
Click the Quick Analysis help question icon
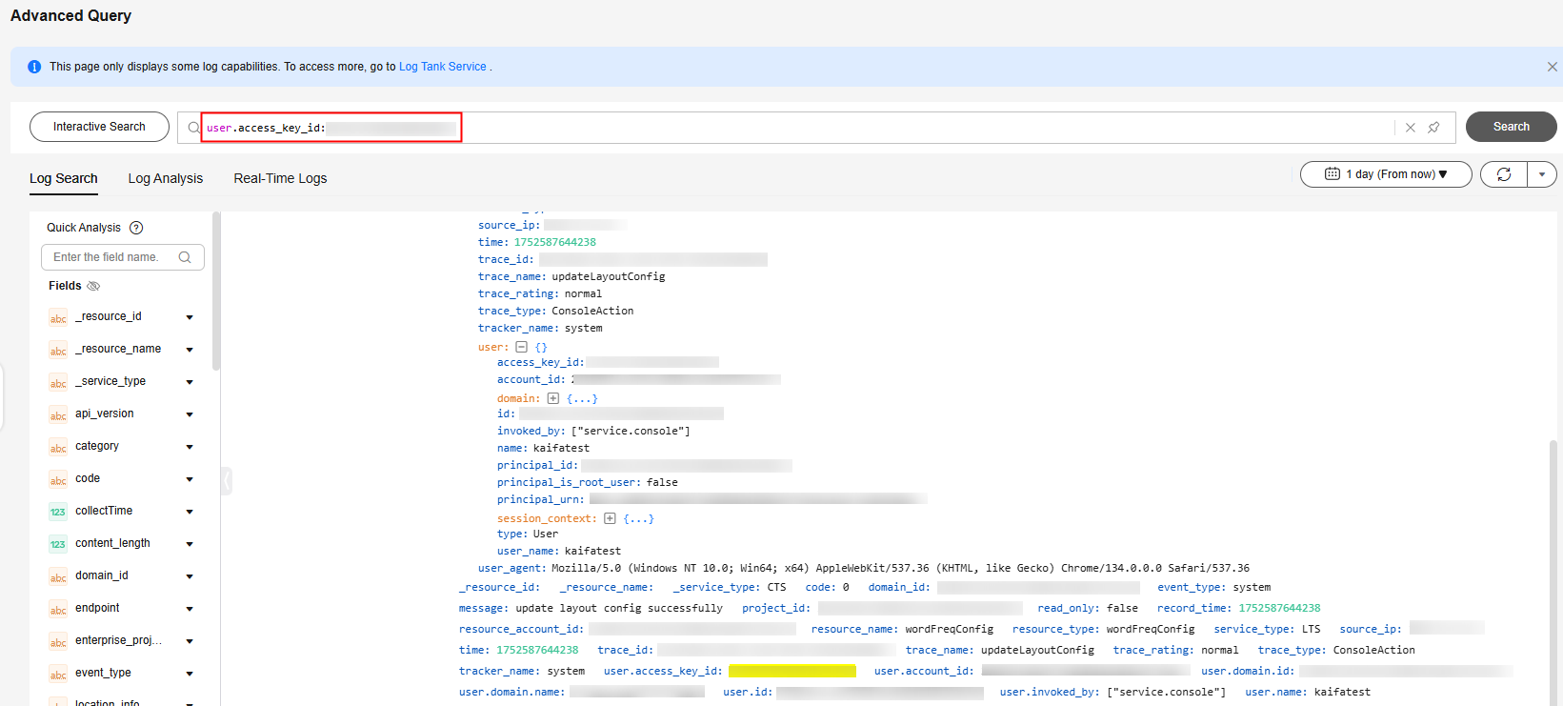click(136, 228)
